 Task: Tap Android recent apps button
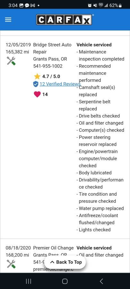[28, 281]
